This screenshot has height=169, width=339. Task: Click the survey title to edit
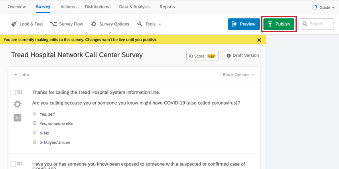pyautogui.click(x=77, y=55)
